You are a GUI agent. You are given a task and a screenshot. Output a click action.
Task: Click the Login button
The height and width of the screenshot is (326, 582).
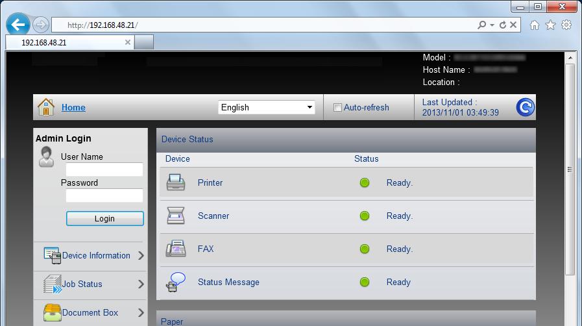(x=104, y=218)
